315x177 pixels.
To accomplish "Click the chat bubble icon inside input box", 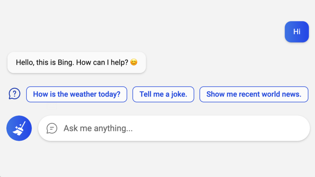I will coord(52,128).
